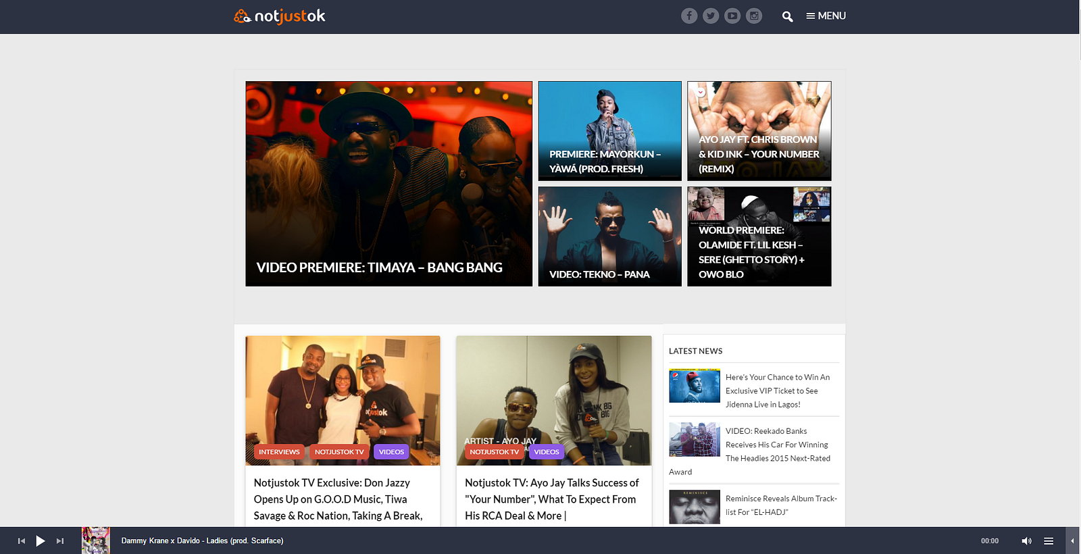Image resolution: width=1081 pixels, height=554 pixels.
Task: Visit the Facebook page icon
Action: (689, 16)
